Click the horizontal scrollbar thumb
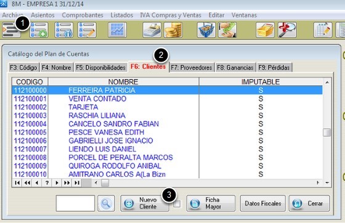This screenshot has width=345, height=223. click(105, 183)
